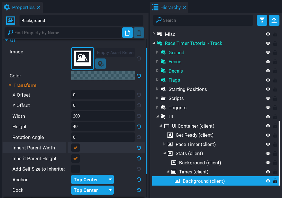Select the Properties tab

[x=23, y=7]
